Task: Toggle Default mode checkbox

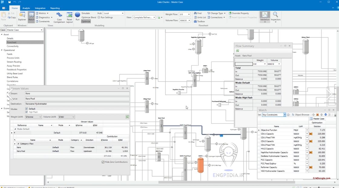Action: (x=27, y=109)
